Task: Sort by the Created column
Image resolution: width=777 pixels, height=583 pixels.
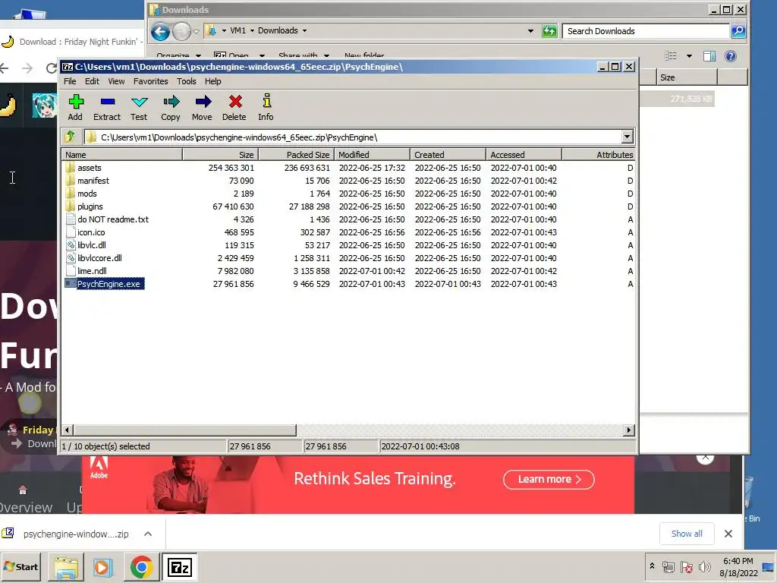Action: click(448, 155)
